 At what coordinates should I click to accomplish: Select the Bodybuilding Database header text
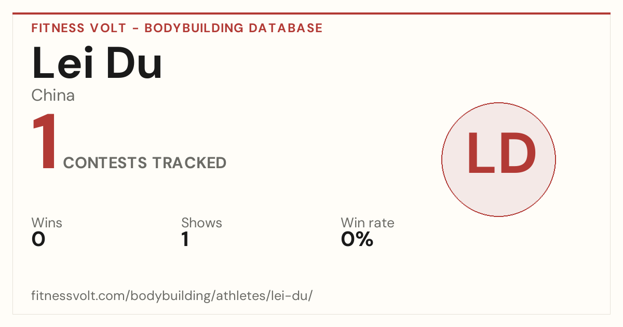click(x=234, y=28)
